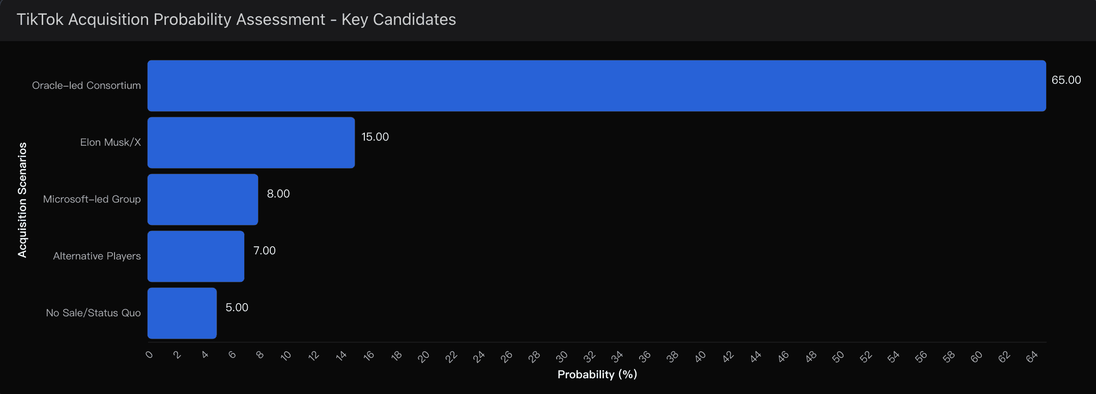Click the Microsoft-led Group bar

coord(203,200)
